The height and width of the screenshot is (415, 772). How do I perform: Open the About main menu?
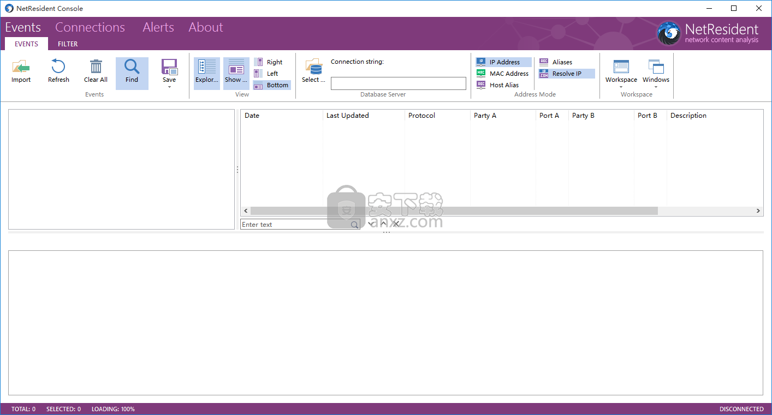(206, 27)
